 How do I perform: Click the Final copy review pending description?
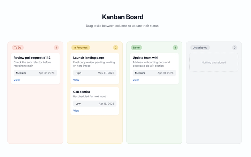94,64
